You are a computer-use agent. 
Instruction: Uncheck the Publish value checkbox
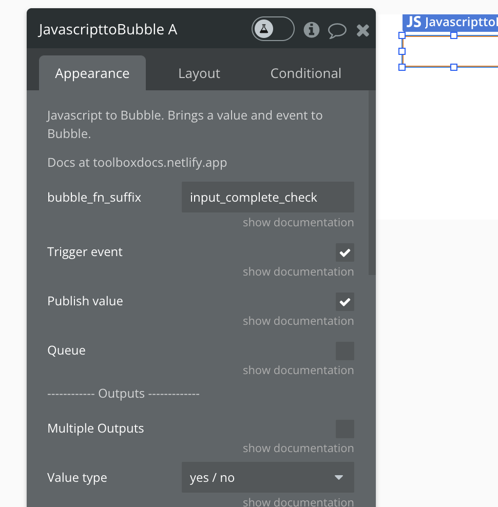(344, 302)
